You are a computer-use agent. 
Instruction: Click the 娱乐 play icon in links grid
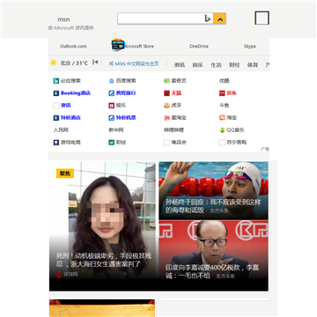(x=111, y=106)
